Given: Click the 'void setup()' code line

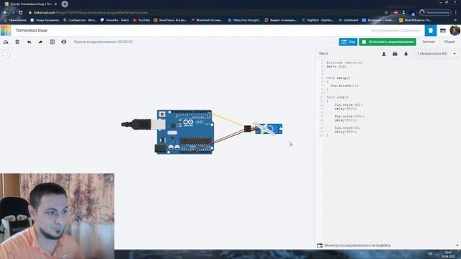Looking at the screenshot, I should [339, 78].
